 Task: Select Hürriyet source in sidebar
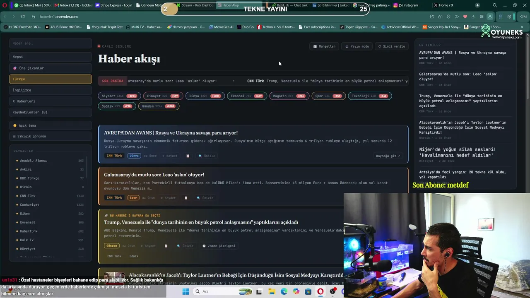click(x=50, y=249)
